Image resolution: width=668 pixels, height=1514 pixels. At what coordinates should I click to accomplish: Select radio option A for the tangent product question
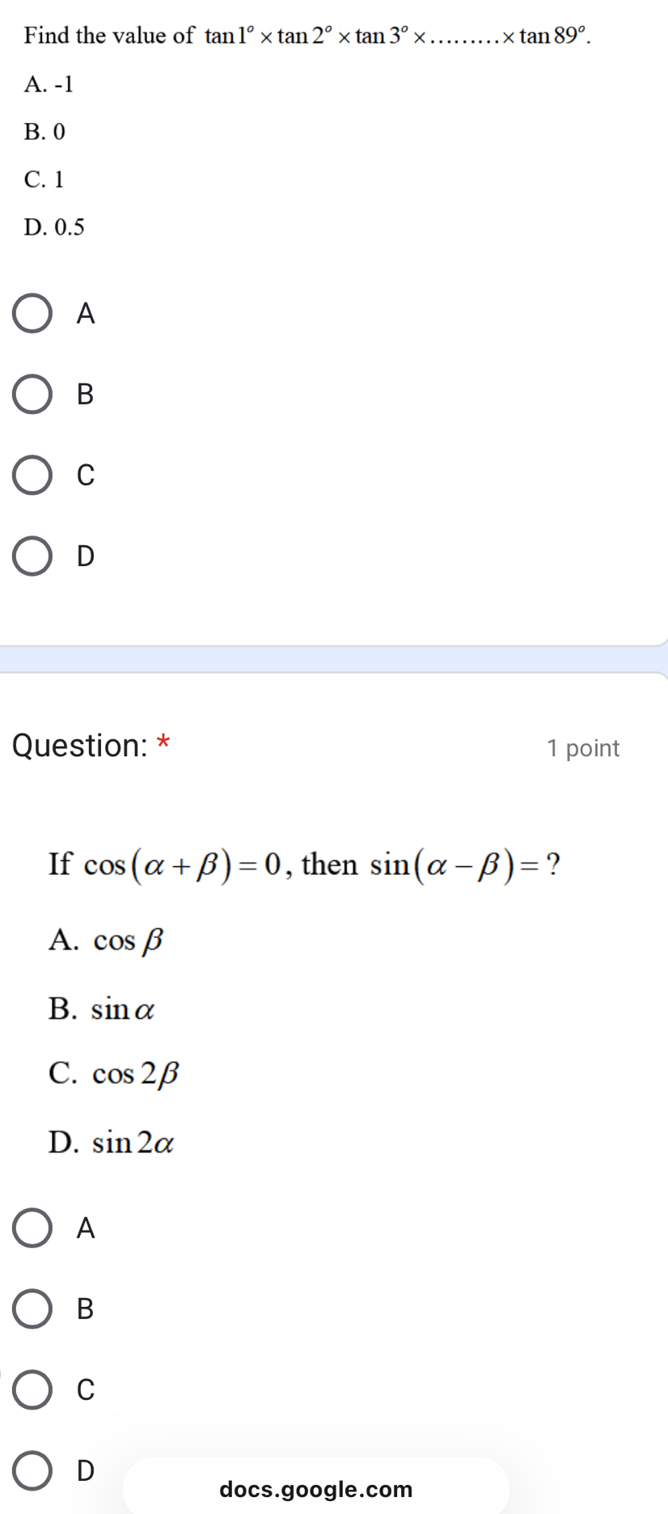(32, 314)
